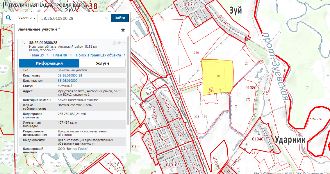Switch to the Информация tab
This screenshot has height=174, width=330.
(x=49, y=63)
